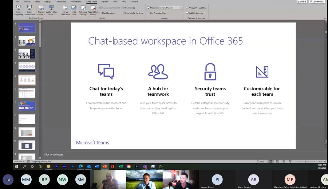Viewport: 328px width, 189px height.
Task: Start Rehearse Timings
Action: point(83,10)
